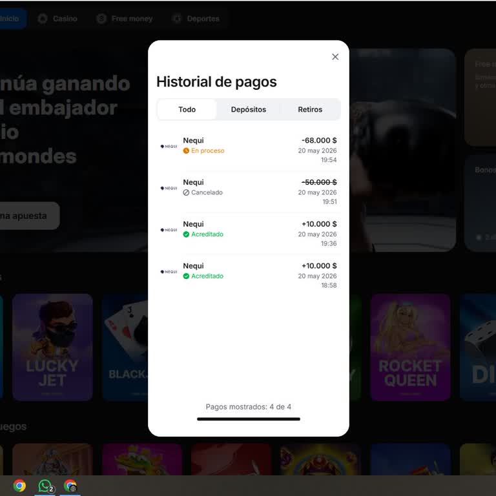Click the Cancelado status icon
Screen dimensions: 496x496
point(186,192)
